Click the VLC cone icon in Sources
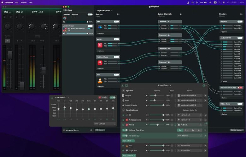Screen dimensions: 246x157 100,80
